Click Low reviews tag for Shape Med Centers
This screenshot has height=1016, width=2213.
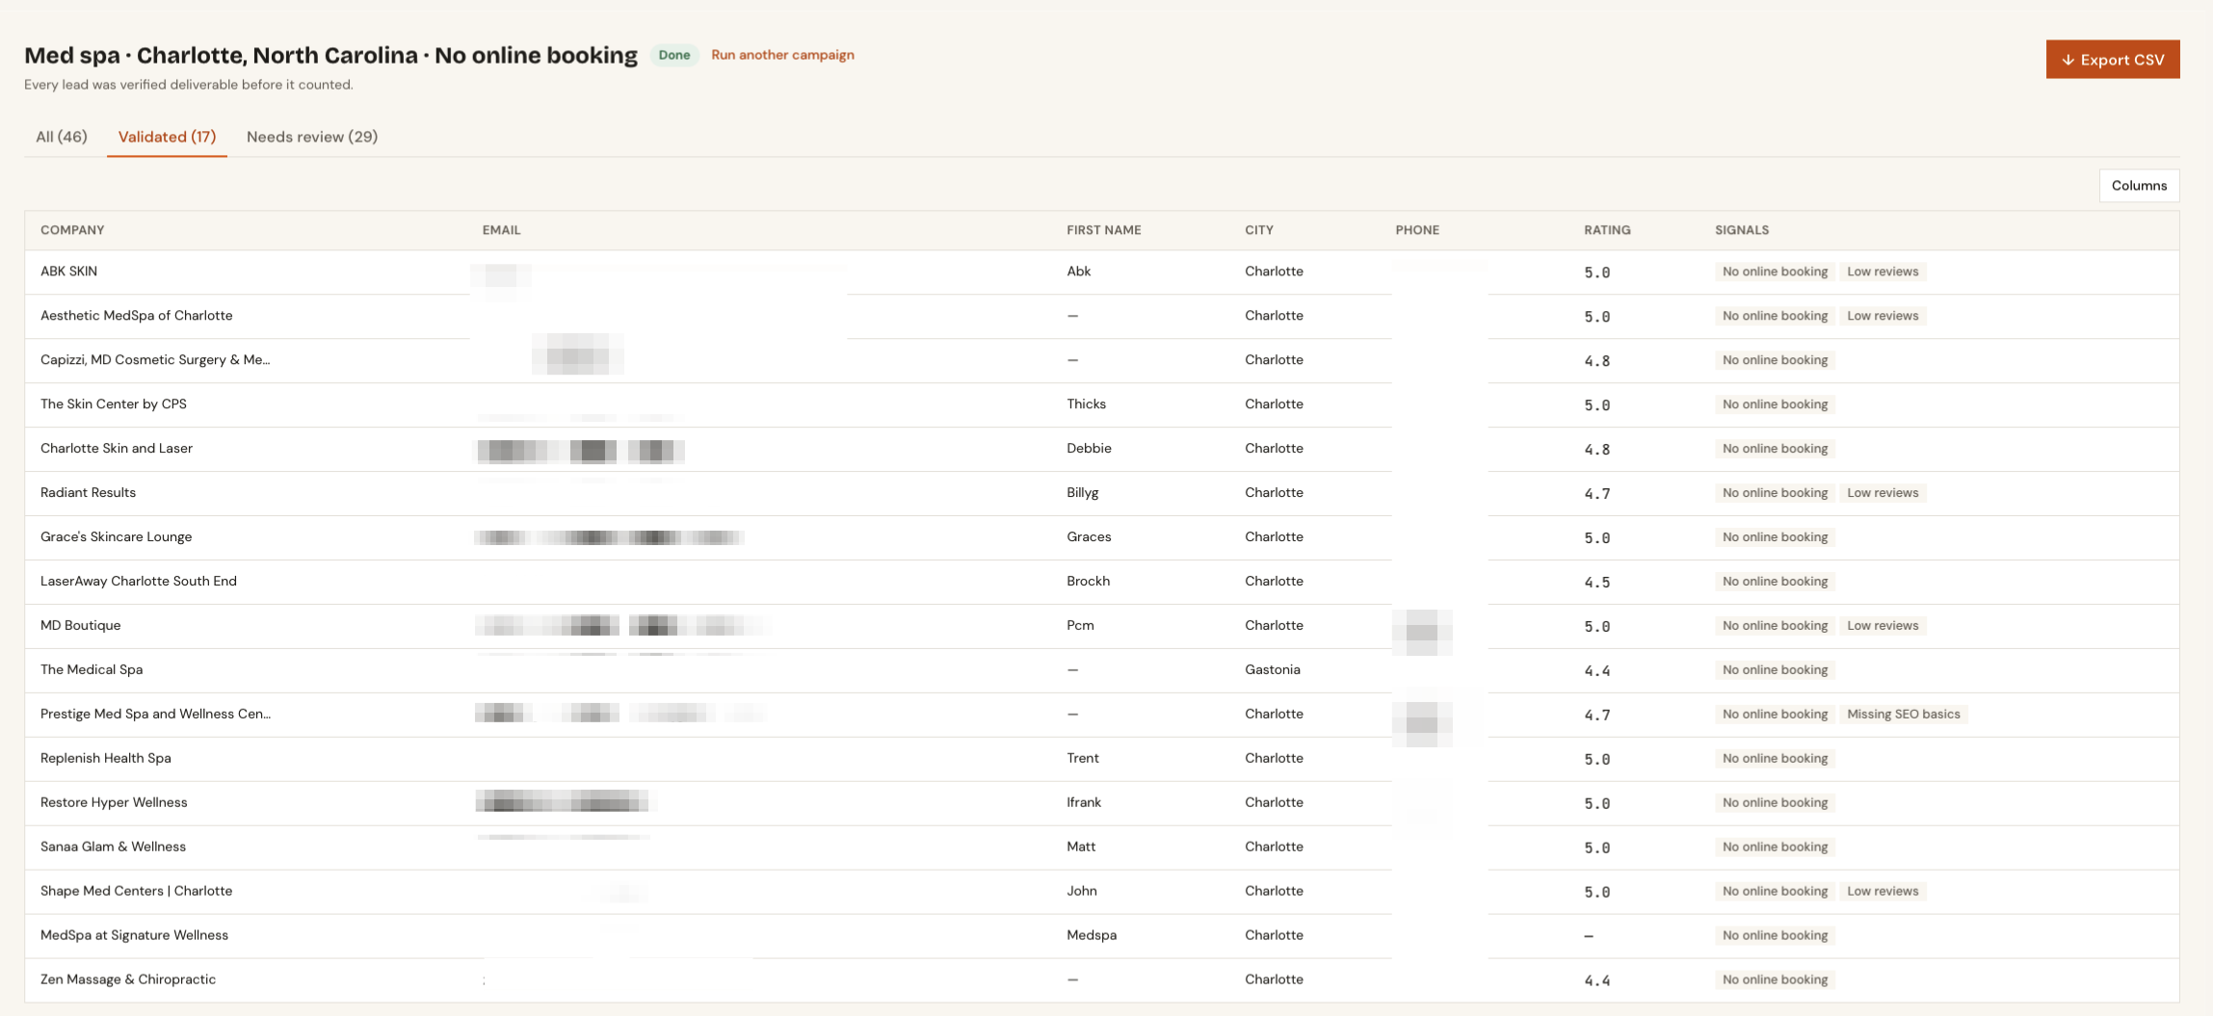tap(1883, 892)
